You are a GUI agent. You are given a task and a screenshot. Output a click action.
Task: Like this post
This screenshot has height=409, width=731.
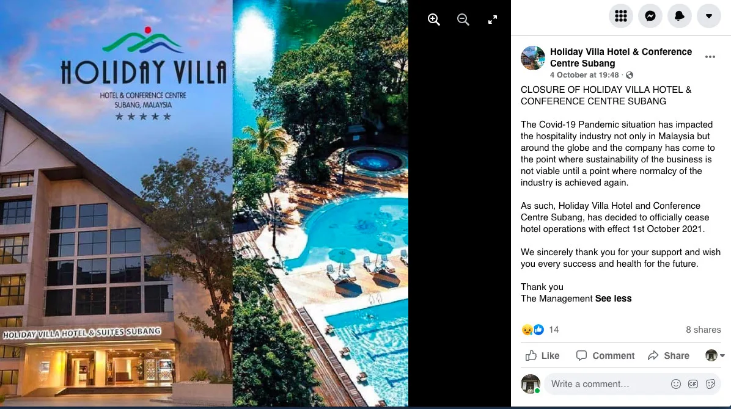coord(542,355)
